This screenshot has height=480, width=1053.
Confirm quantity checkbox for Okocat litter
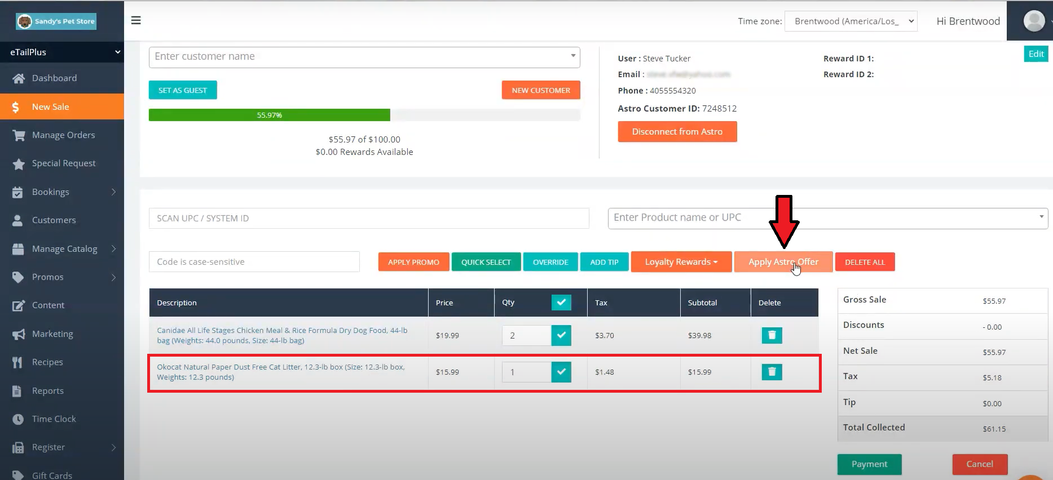(x=561, y=372)
